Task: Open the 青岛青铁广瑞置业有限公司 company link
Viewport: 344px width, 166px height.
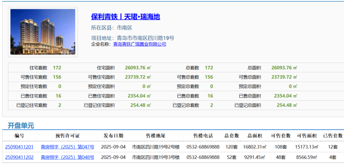Action: point(139,44)
